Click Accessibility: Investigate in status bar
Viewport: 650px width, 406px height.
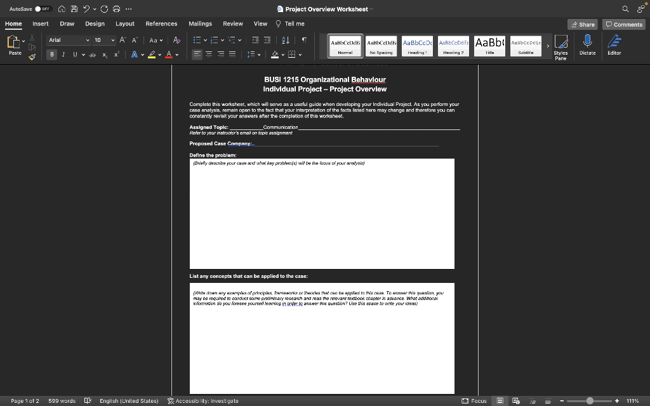point(202,401)
